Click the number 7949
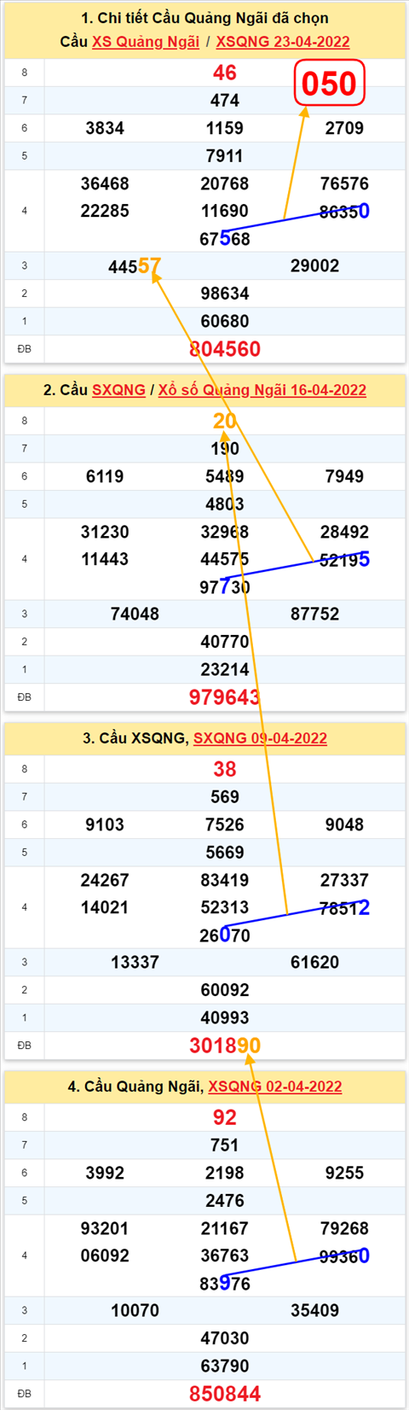 tap(345, 476)
